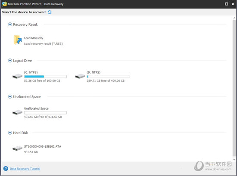Click the Load Manually folder icon

[x=18, y=40]
